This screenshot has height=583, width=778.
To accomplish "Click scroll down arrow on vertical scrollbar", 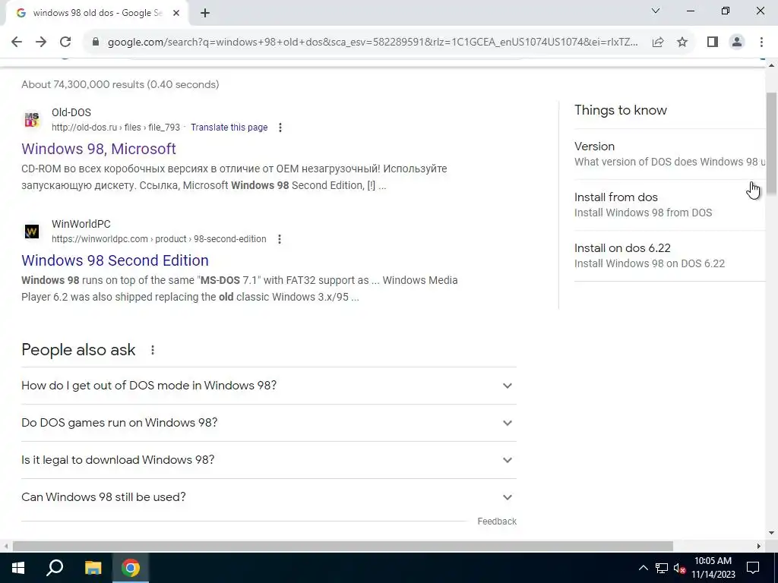I will (x=771, y=533).
